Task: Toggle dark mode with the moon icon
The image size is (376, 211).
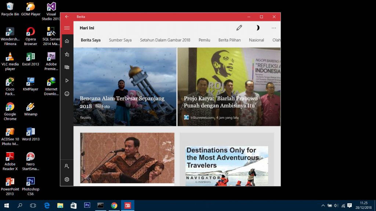Action: (257, 28)
